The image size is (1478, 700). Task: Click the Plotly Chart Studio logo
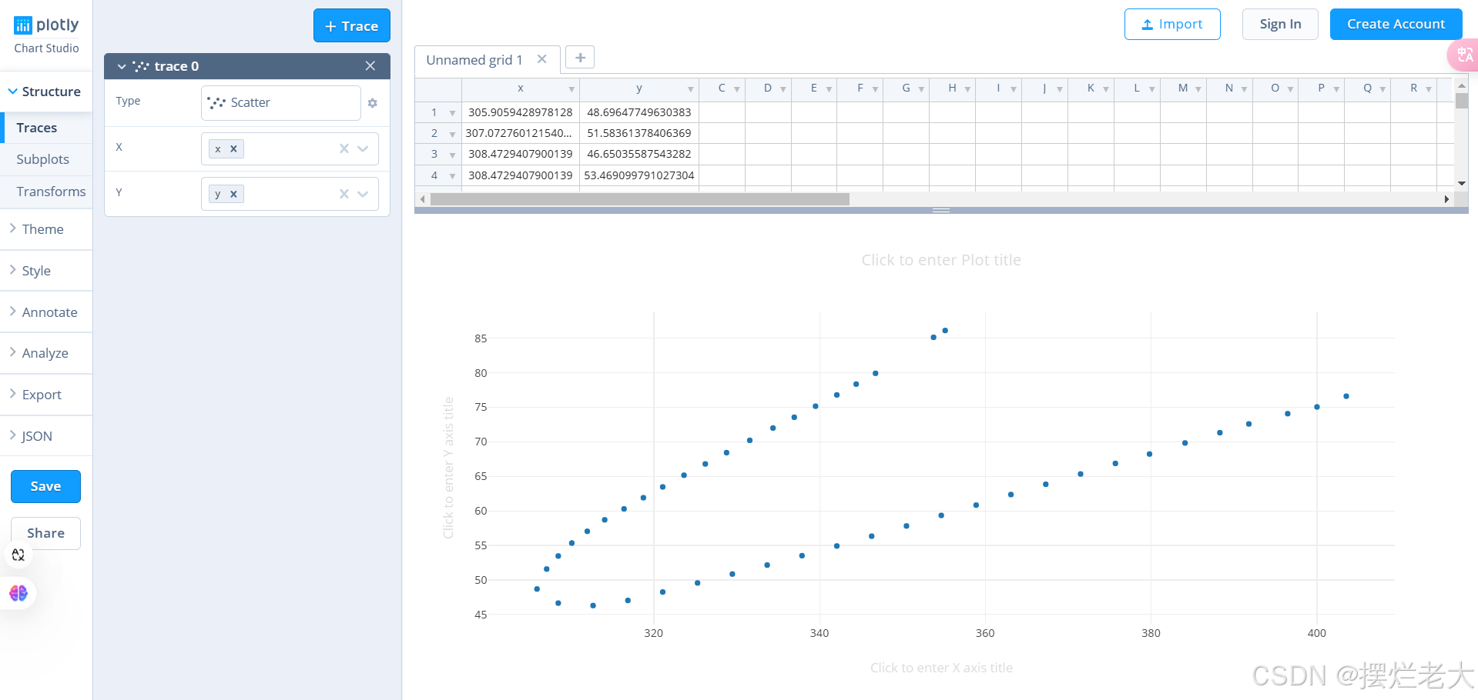pos(46,35)
